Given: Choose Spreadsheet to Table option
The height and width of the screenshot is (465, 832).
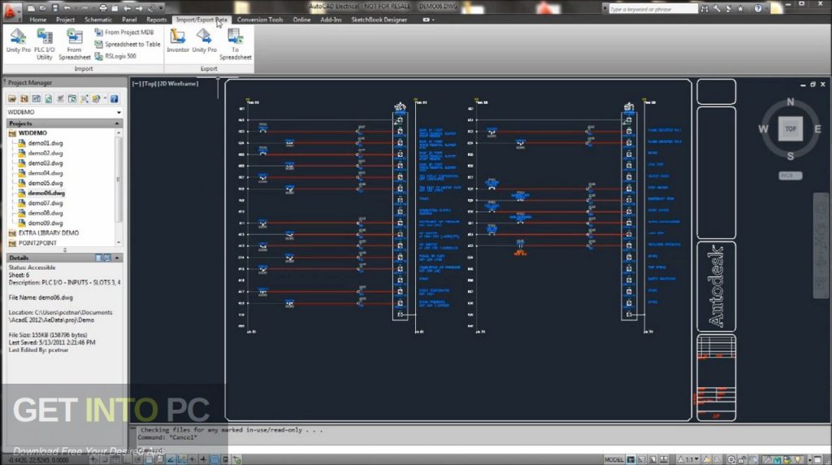Looking at the screenshot, I should (x=128, y=44).
